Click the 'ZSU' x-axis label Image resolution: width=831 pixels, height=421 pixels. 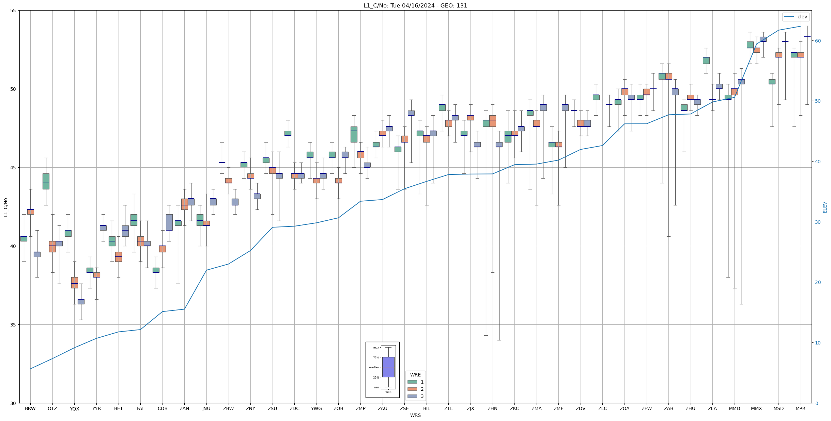(273, 408)
